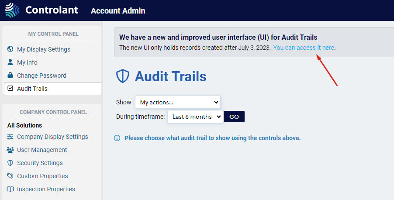Click the users icon beside User Management

10,150
